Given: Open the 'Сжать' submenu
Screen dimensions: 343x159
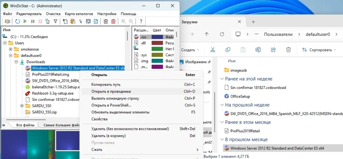Looking at the screenshot, I should (x=141, y=150).
